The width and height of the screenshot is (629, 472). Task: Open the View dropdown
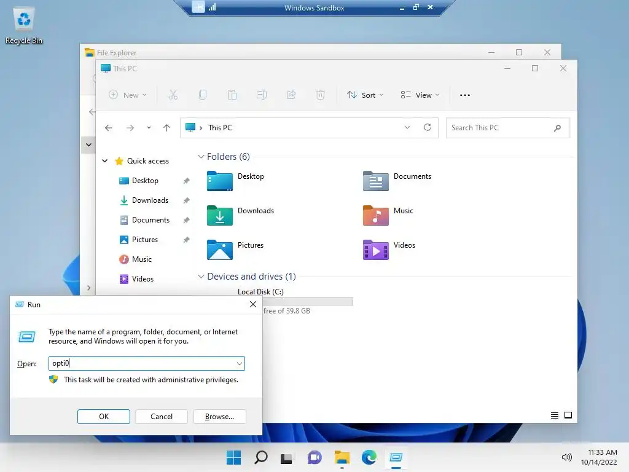[x=420, y=95]
